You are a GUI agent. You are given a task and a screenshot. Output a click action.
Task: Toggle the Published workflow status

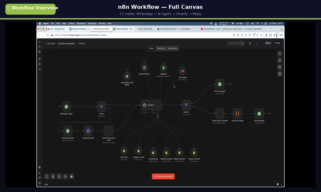tap(234, 43)
